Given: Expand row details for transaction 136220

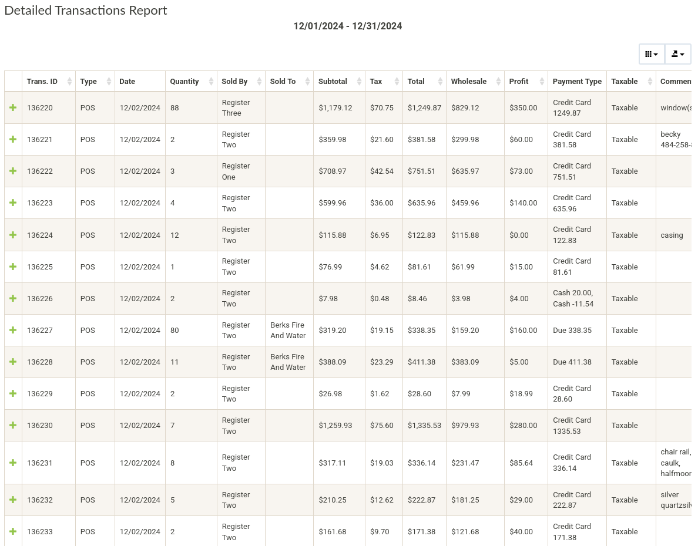Looking at the screenshot, I should (x=13, y=108).
